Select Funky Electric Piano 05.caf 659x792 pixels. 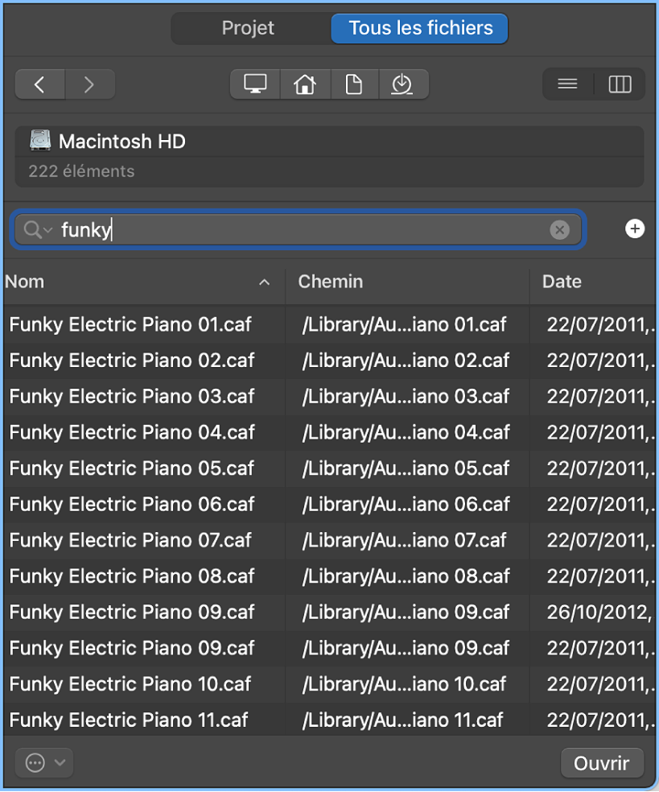[x=132, y=468]
